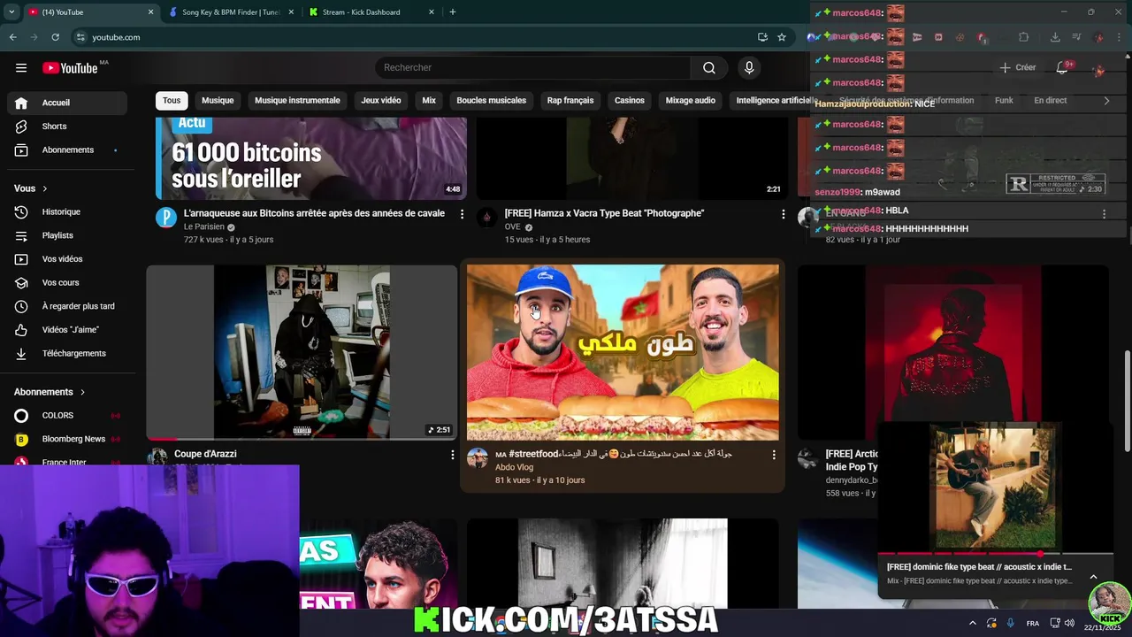Expand the Abonnements section heading
This screenshot has width=1132, height=637.
click(x=50, y=392)
